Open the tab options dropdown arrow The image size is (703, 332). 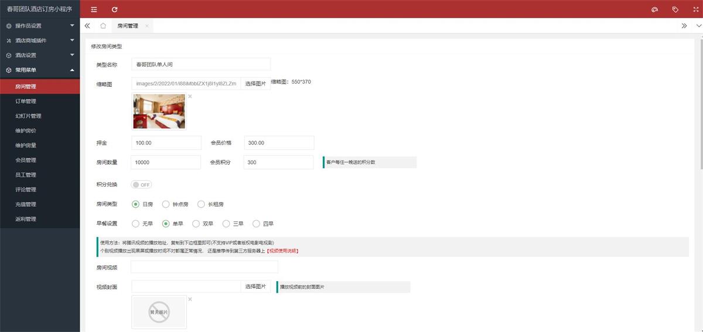(698, 26)
